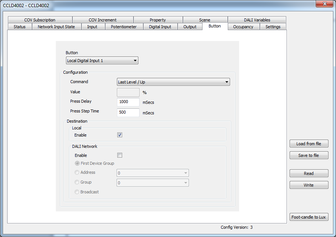Switch to the Occupancy tab

[x=243, y=27]
